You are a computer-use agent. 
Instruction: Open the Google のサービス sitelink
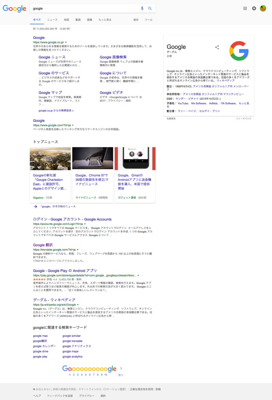pos(54,73)
